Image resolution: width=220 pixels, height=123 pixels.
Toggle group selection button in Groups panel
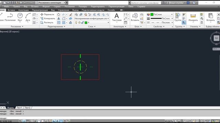[184, 23]
